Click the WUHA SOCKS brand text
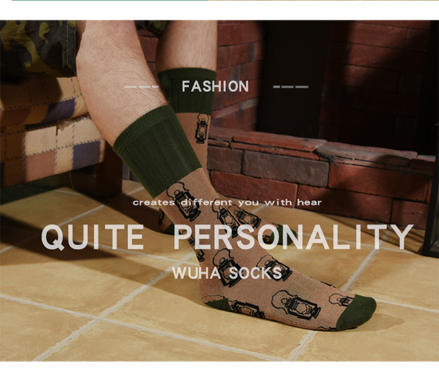This screenshot has height=371, width=439. (227, 273)
